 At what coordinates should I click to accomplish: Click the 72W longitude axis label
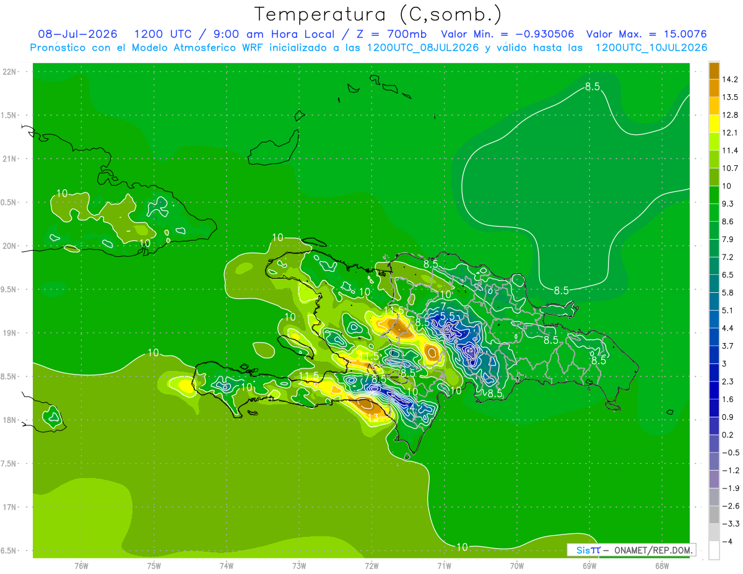371,565
